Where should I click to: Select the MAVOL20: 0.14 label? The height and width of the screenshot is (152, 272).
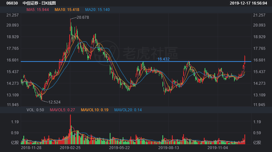pos(128,110)
